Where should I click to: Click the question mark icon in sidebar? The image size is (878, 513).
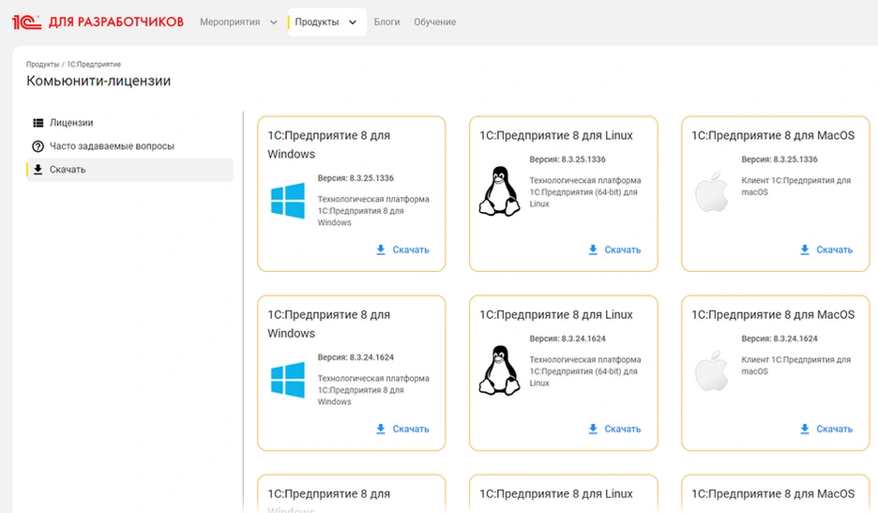(38, 146)
